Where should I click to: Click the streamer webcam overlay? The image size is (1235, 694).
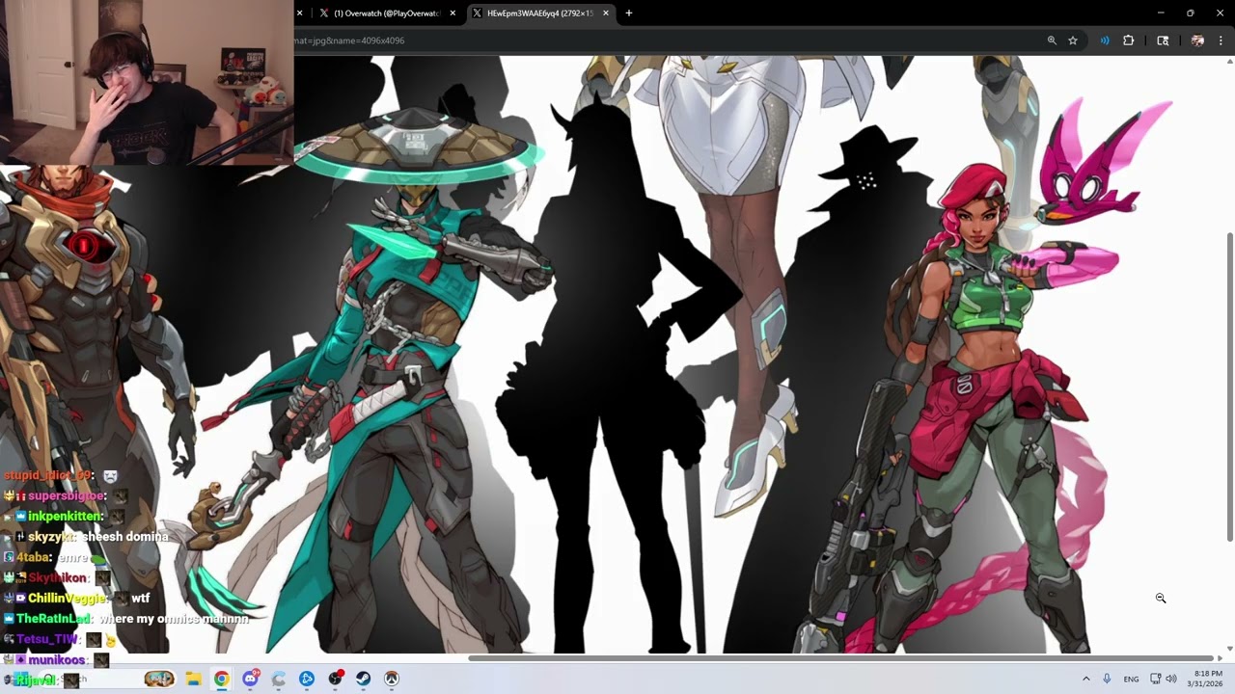[x=147, y=82]
